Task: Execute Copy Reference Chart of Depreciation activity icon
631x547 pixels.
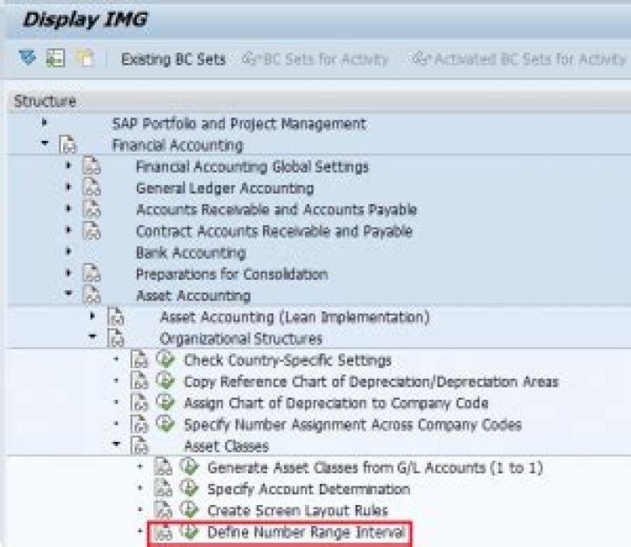Action: pos(166,380)
